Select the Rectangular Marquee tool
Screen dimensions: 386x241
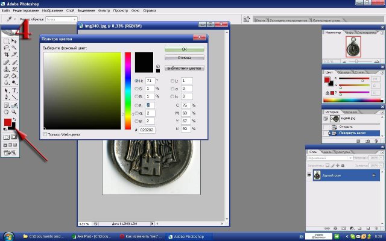[x=7, y=41]
